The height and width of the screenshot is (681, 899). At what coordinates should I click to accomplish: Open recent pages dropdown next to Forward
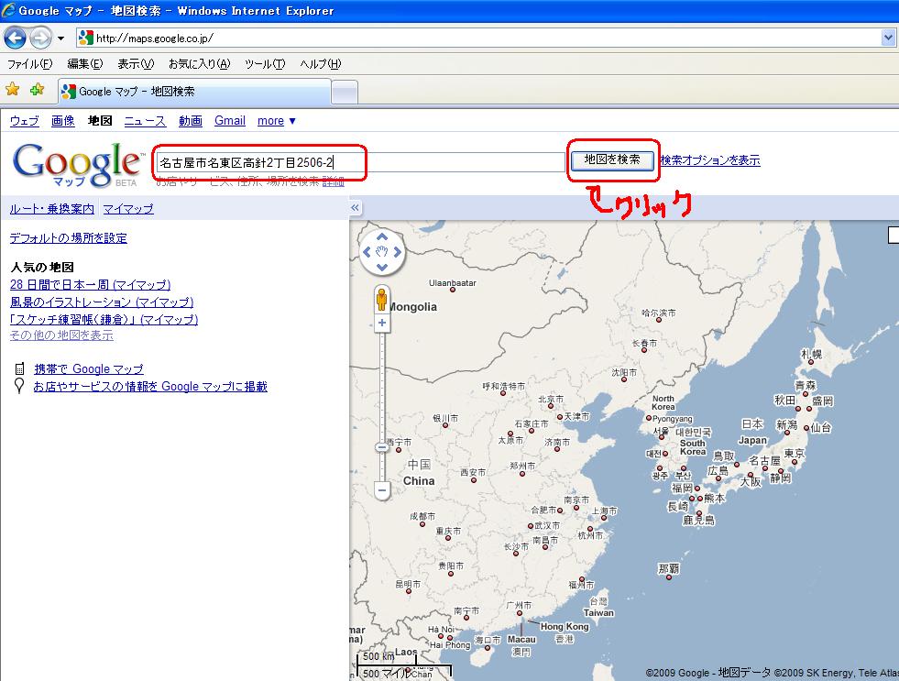(60, 38)
